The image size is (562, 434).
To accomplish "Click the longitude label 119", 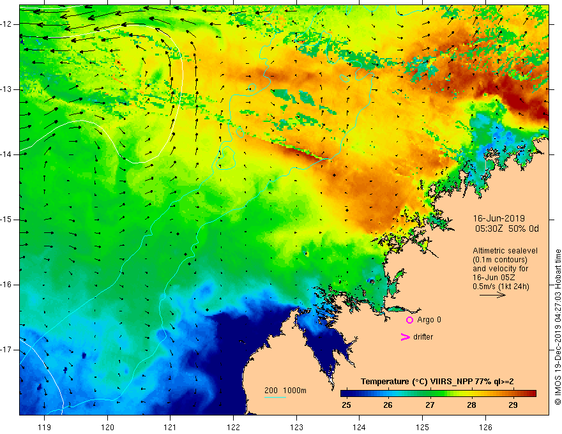I will [45, 427].
